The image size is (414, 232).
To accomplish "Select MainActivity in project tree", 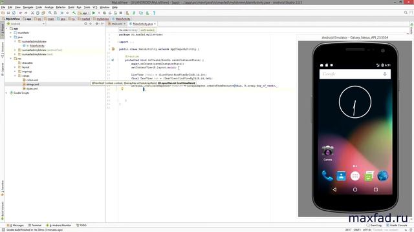I will (x=37, y=46).
